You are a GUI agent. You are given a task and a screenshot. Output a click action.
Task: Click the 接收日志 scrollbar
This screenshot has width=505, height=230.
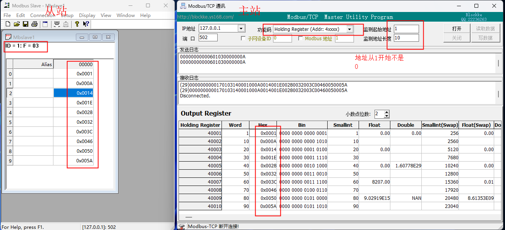498,92
